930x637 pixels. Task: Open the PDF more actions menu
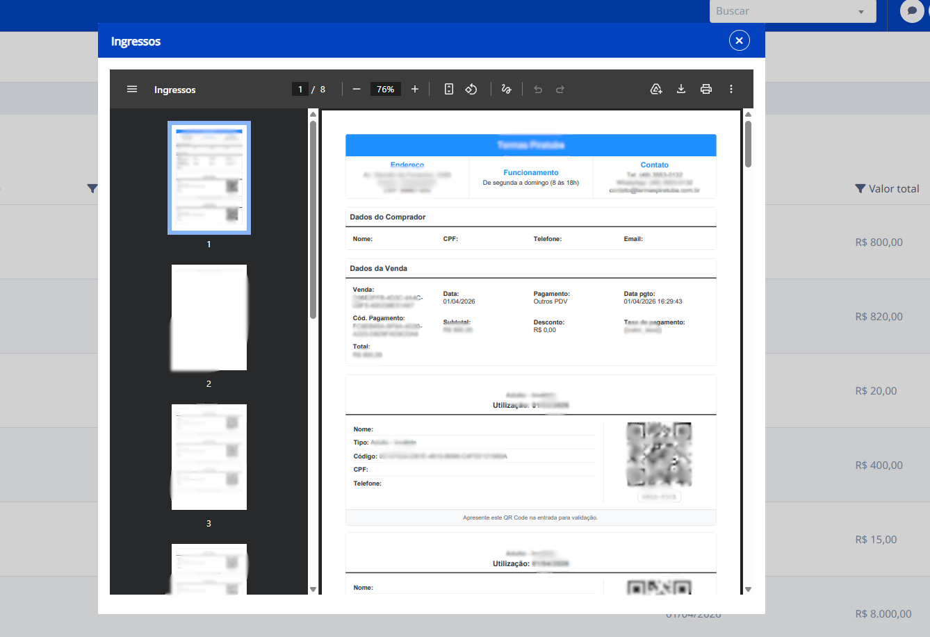731,89
